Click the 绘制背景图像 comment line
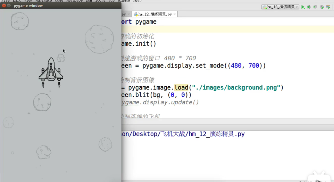The image size is (334, 182). click(x=138, y=80)
